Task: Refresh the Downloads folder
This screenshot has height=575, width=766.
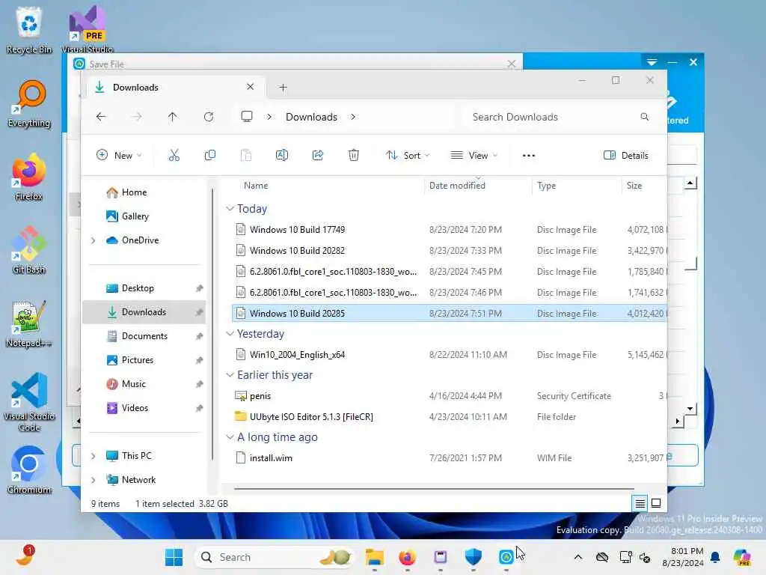Action: 209,117
